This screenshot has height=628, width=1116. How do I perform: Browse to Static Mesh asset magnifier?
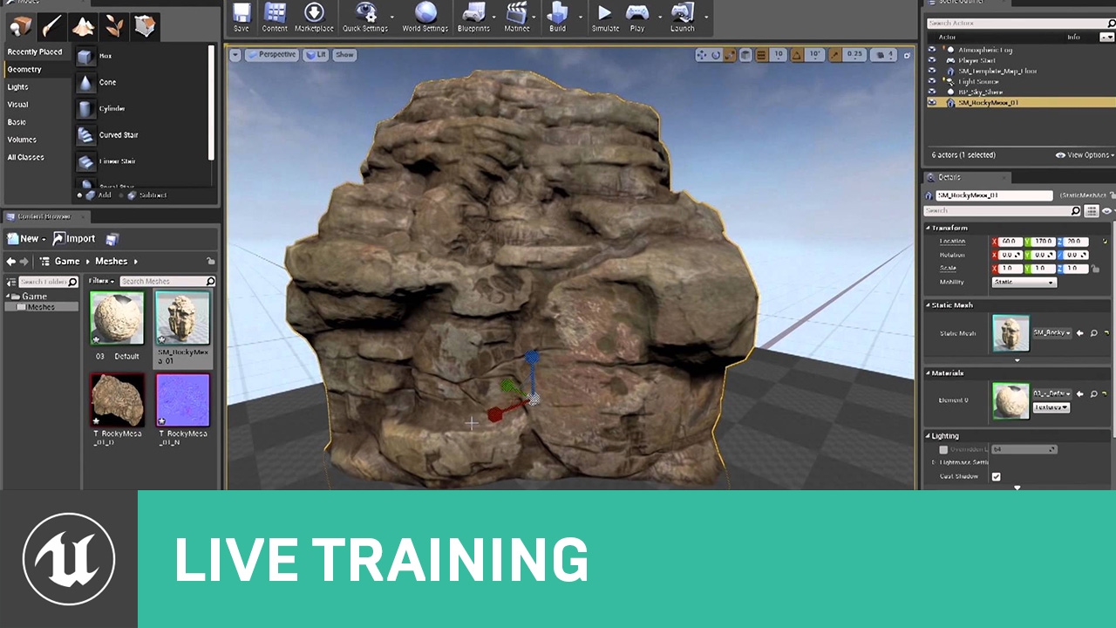point(1093,333)
